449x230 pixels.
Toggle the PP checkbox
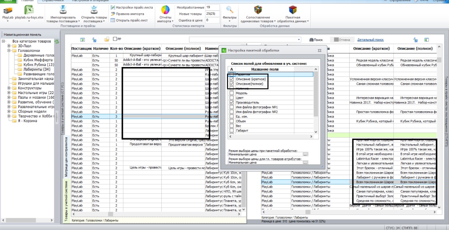[x=115, y=39]
